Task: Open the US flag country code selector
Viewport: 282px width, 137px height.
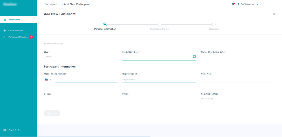Action: [47, 80]
